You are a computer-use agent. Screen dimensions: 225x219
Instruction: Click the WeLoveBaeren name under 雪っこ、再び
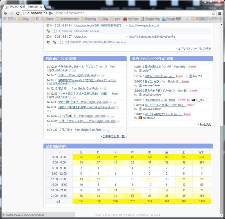152,85
